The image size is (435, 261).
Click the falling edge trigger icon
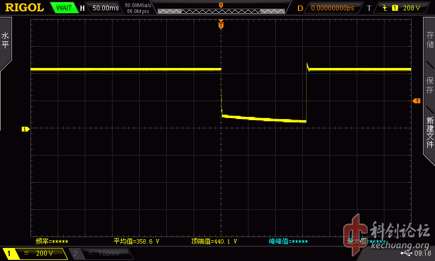tap(385, 8)
